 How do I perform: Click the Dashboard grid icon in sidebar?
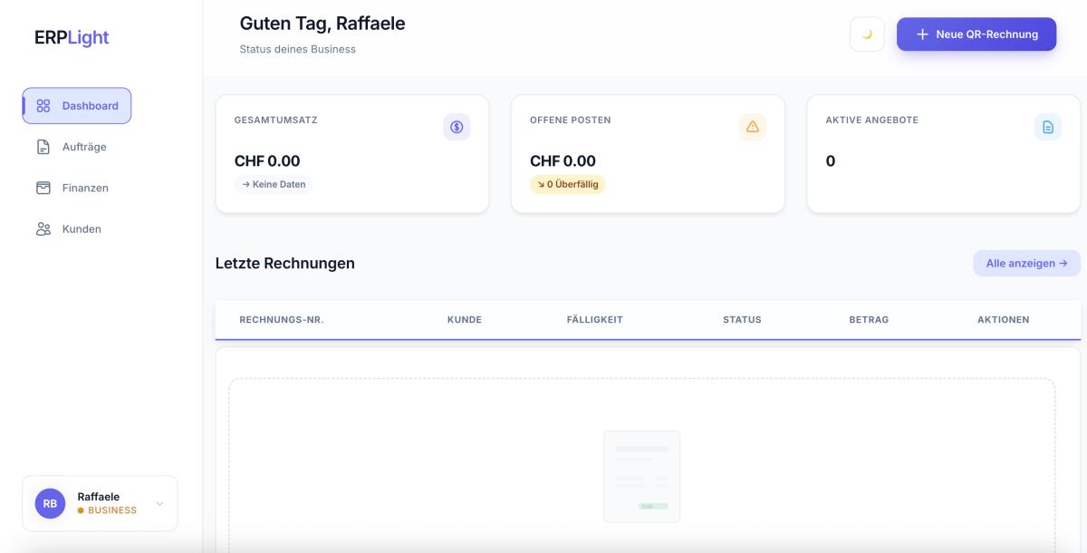(43, 106)
